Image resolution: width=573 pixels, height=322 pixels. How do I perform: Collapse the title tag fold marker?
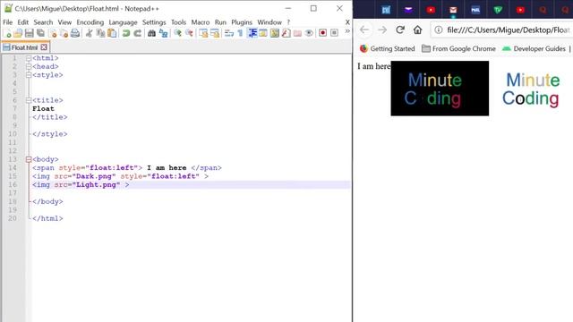click(29, 100)
